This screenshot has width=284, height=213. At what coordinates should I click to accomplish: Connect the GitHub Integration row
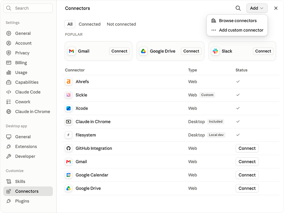pos(247,148)
